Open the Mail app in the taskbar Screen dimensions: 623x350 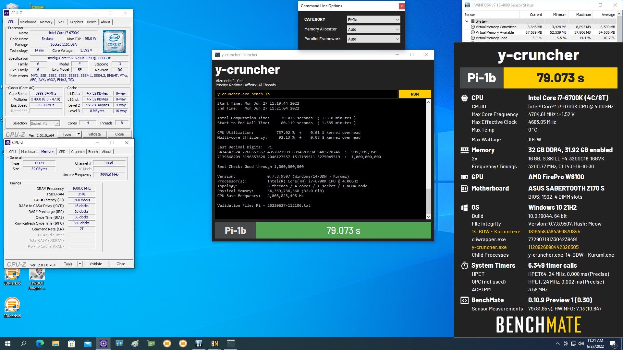click(87, 344)
